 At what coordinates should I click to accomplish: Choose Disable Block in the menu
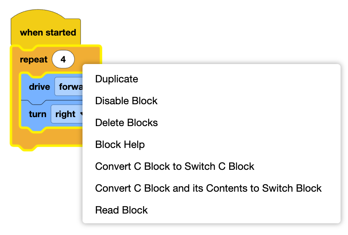(126, 101)
